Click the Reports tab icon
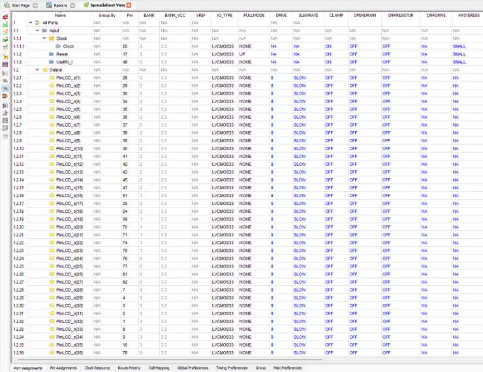The image size is (483, 372). pos(49,5)
